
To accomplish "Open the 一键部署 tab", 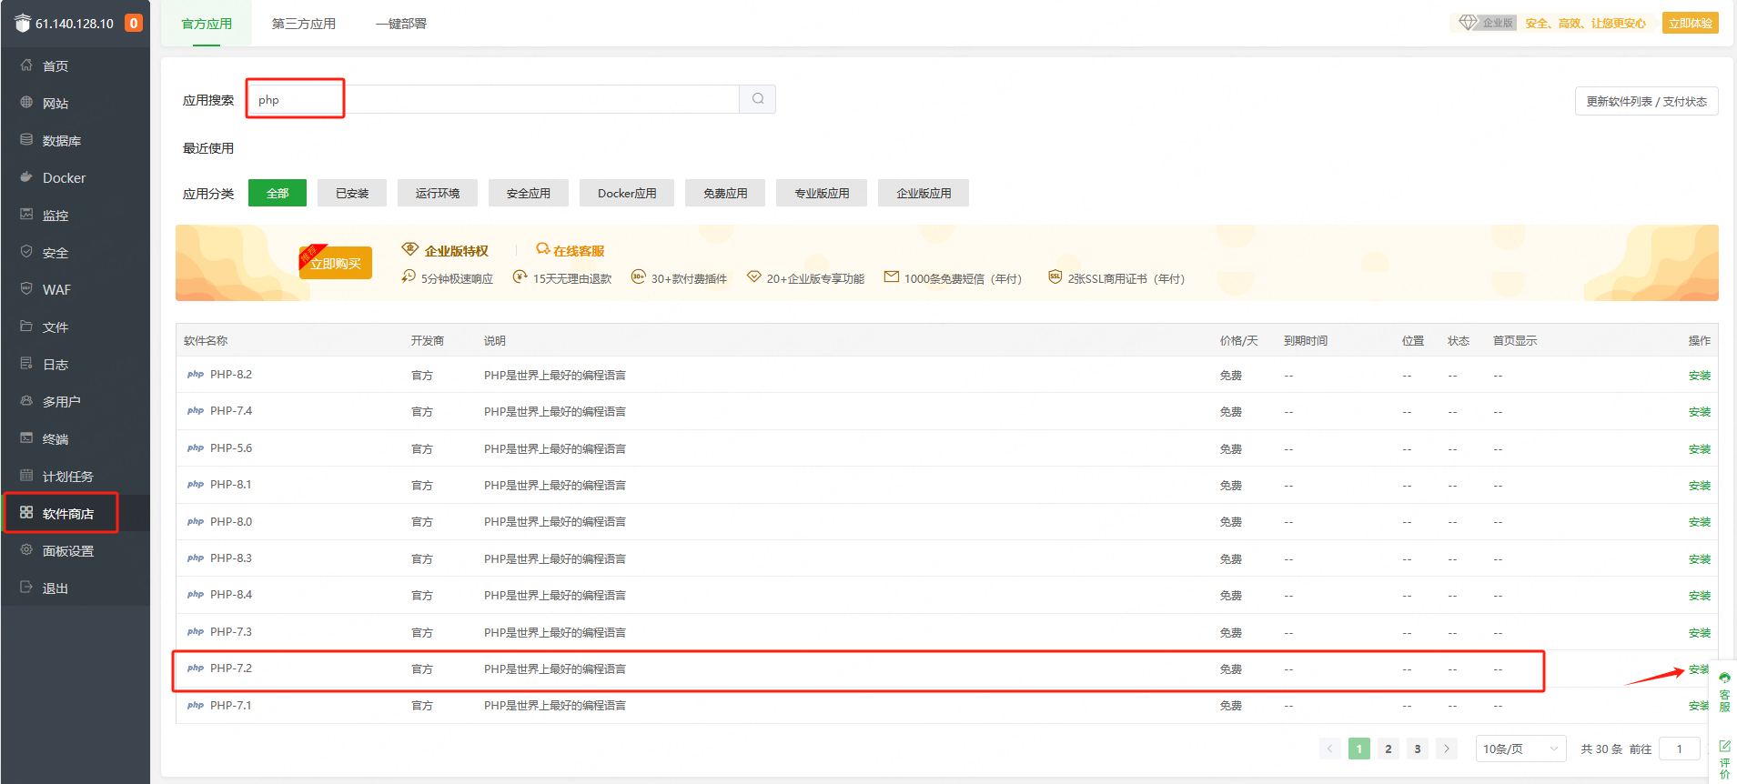I will click(x=401, y=24).
